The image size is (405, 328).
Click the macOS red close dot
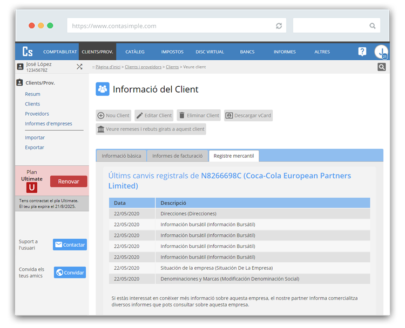[32, 25]
